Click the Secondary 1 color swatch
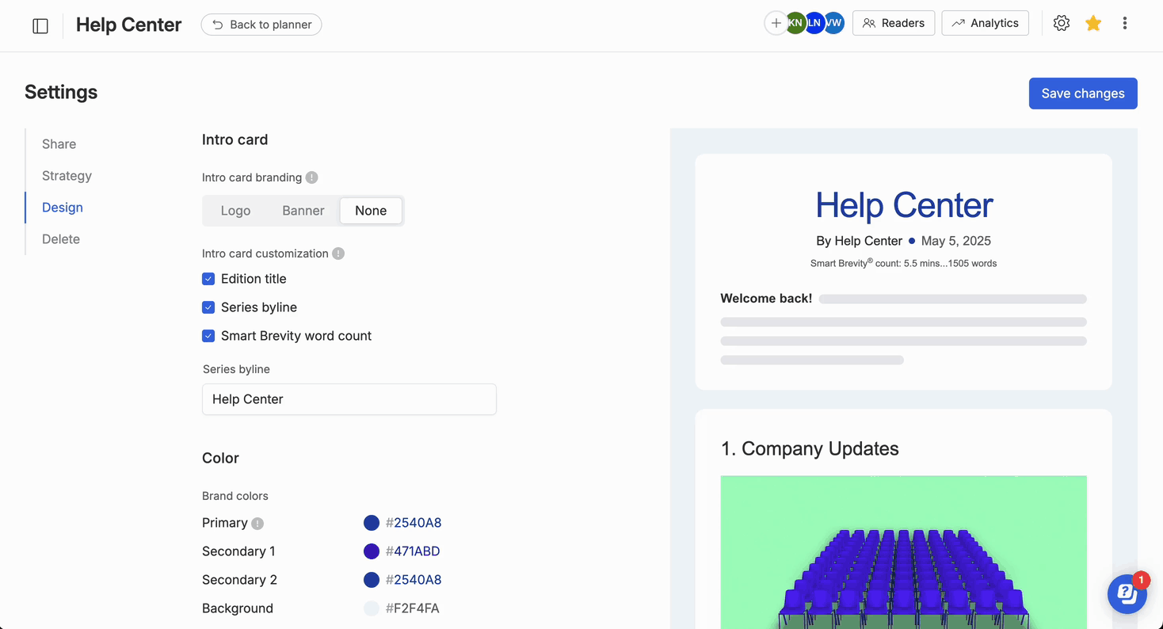 (x=372, y=551)
